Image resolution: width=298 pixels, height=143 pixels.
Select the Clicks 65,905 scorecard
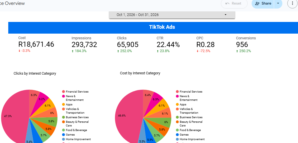click(128, 44)
